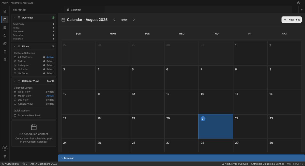The height and width of the screenshot is (166, 305).
Task: Click the WED column header
Action: tap(181, 34)
